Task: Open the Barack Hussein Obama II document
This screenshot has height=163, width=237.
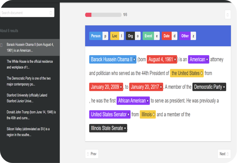Action: point(30,47)
